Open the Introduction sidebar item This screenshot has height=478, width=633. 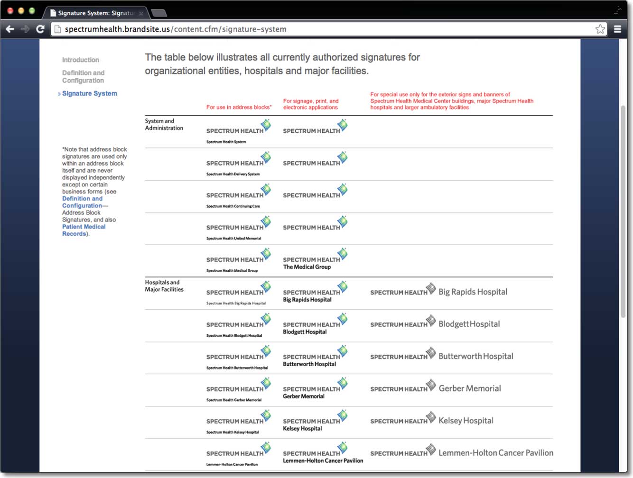pos(81,60)
